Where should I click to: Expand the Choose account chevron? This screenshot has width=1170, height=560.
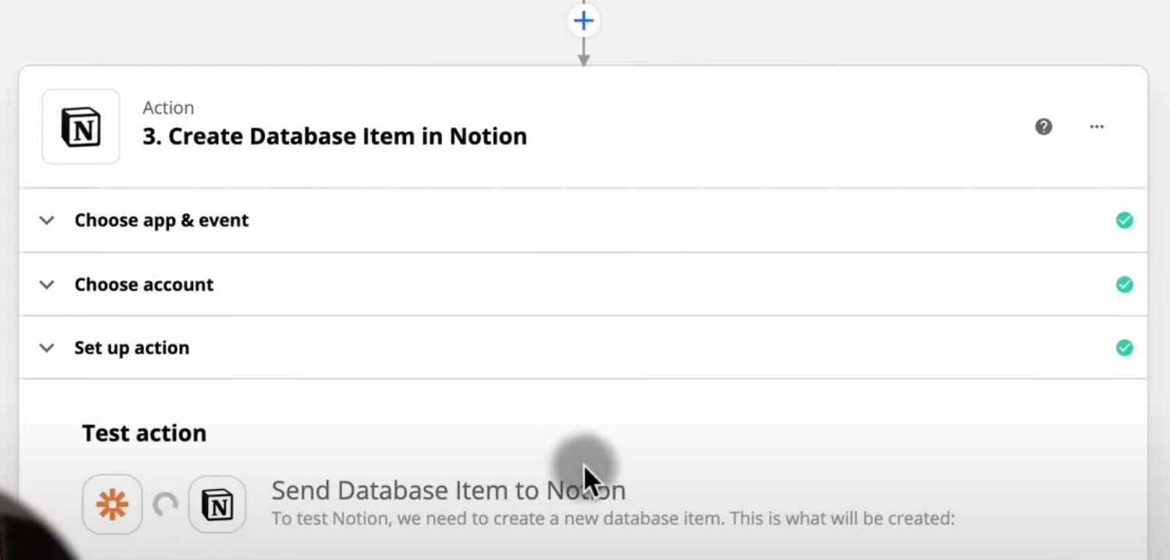pyautogui.click(x=47, y=284)
